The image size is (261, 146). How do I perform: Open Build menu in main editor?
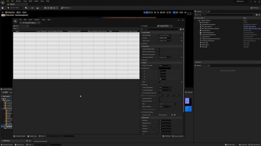(x=31, y=1)
